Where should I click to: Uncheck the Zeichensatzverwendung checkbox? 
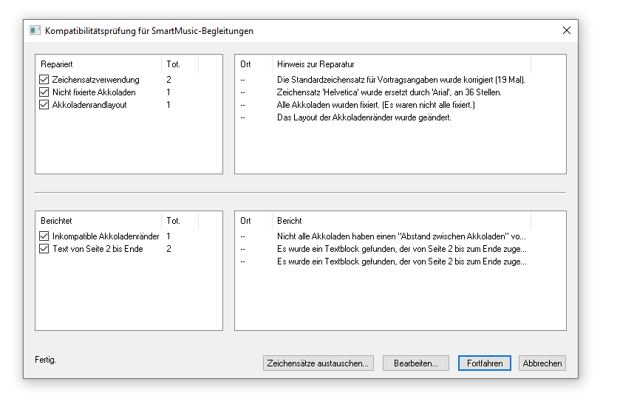tap(44, 80)
